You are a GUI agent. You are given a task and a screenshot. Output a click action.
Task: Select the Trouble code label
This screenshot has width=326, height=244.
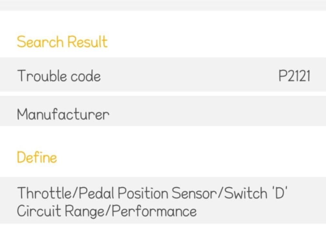pyautogui.click(x=59, y=76)
